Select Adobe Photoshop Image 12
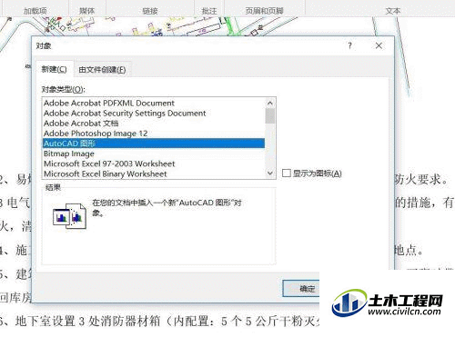 pyautogui.click(x=154, y=134)
